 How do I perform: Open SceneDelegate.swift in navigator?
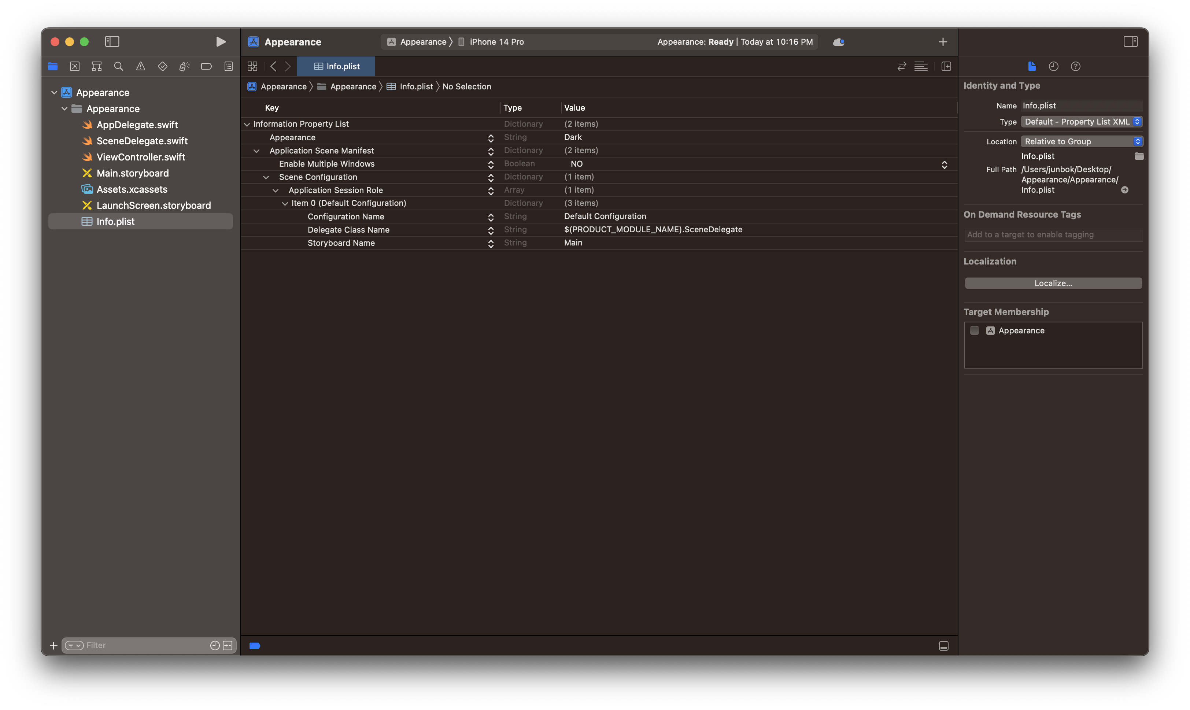[142, 141]
